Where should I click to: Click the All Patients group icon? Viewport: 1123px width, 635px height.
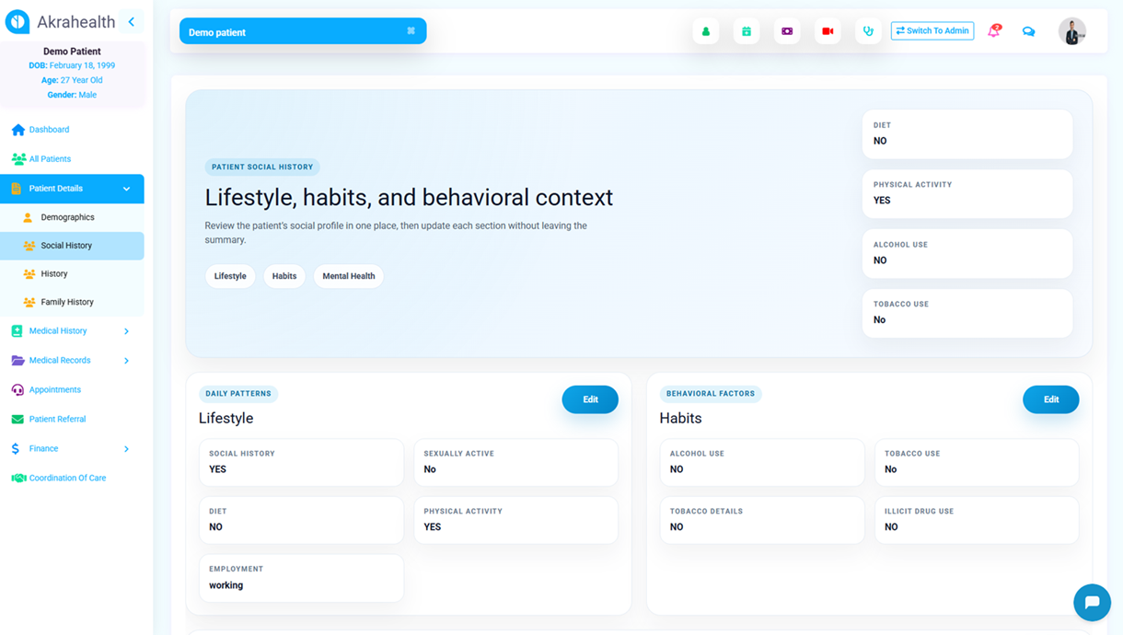point(17,159)
